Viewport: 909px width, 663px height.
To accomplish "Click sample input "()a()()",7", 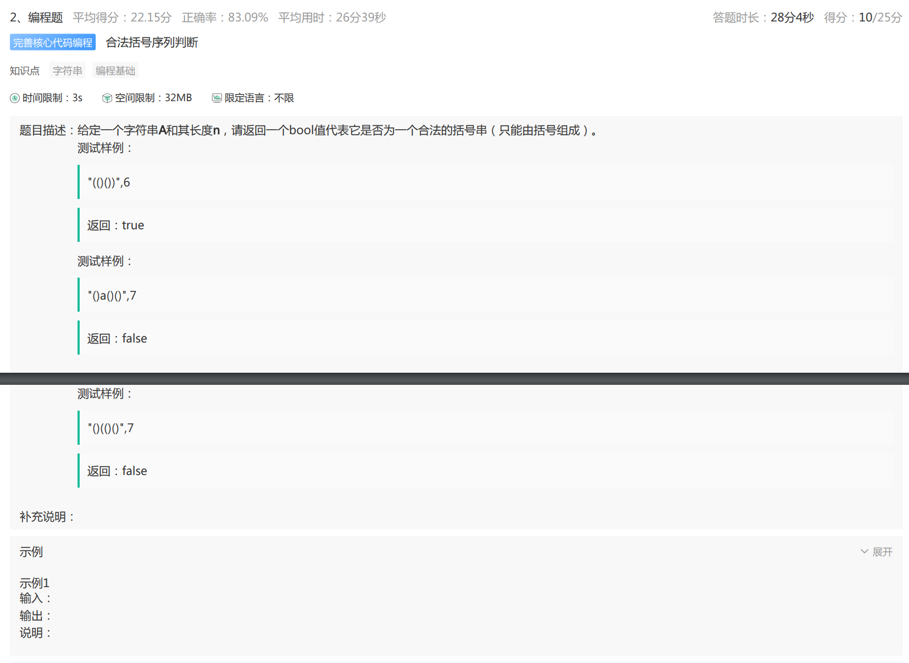I will point(112,296).
